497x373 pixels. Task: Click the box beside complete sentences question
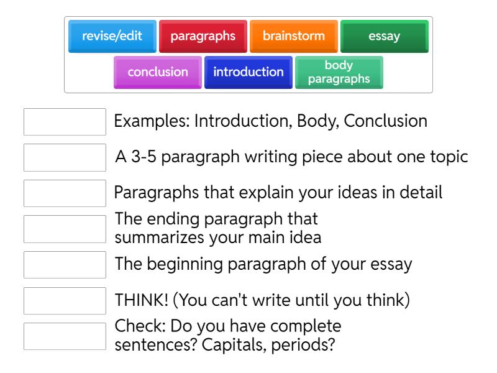65,334
